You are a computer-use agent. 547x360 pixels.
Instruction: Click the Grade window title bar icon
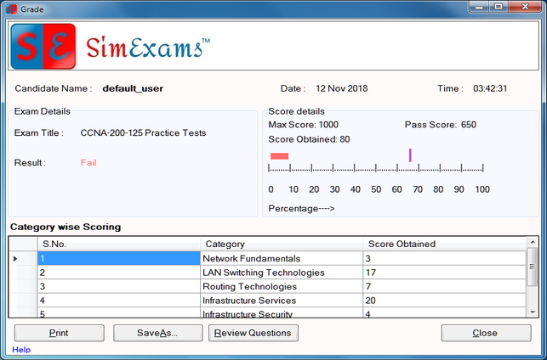point(11,8)
